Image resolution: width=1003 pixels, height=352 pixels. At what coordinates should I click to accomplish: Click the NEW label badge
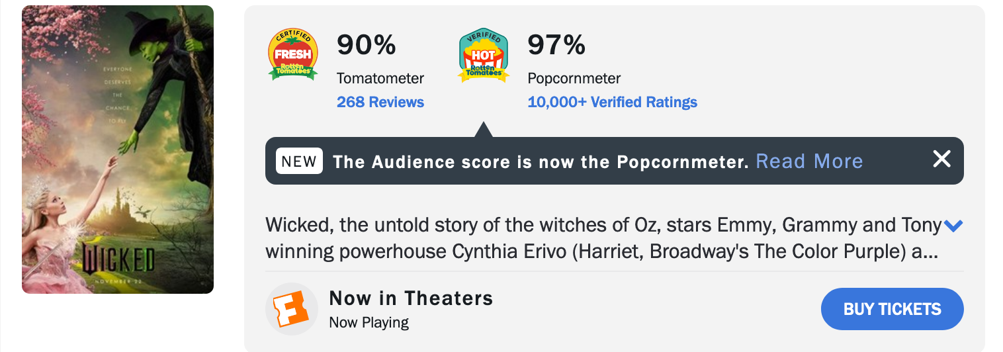tap(299, 161)
